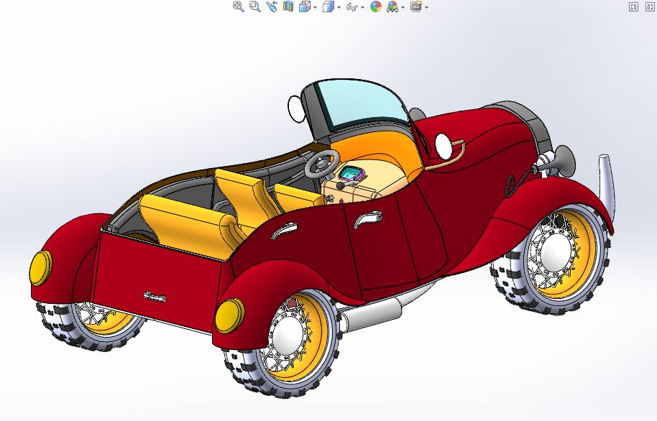Expand the View Settings dropdown arrow
The image size is (657, 421).
426,7
